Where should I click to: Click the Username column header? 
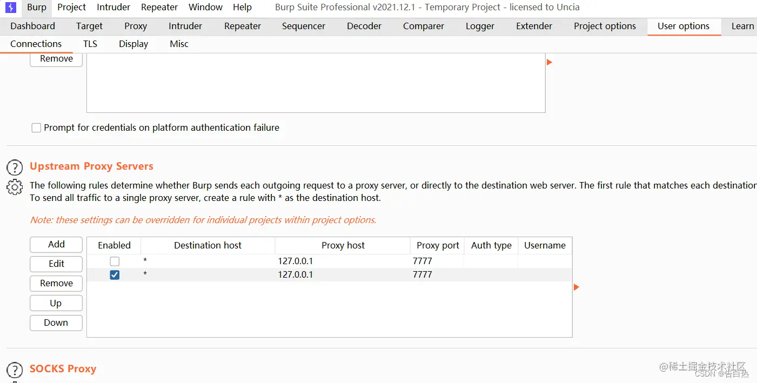pyautogui.click(x=545, y=246)
